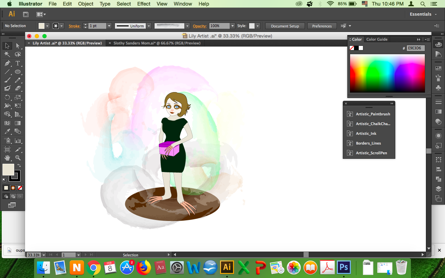Enable Draw Behind mode
Viewport: 445px width, 278px height.
click(13, 196)
